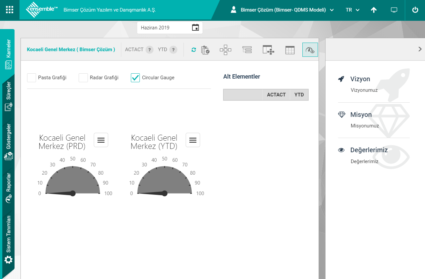Switch to organization chart view icon

tap(225, 50)
